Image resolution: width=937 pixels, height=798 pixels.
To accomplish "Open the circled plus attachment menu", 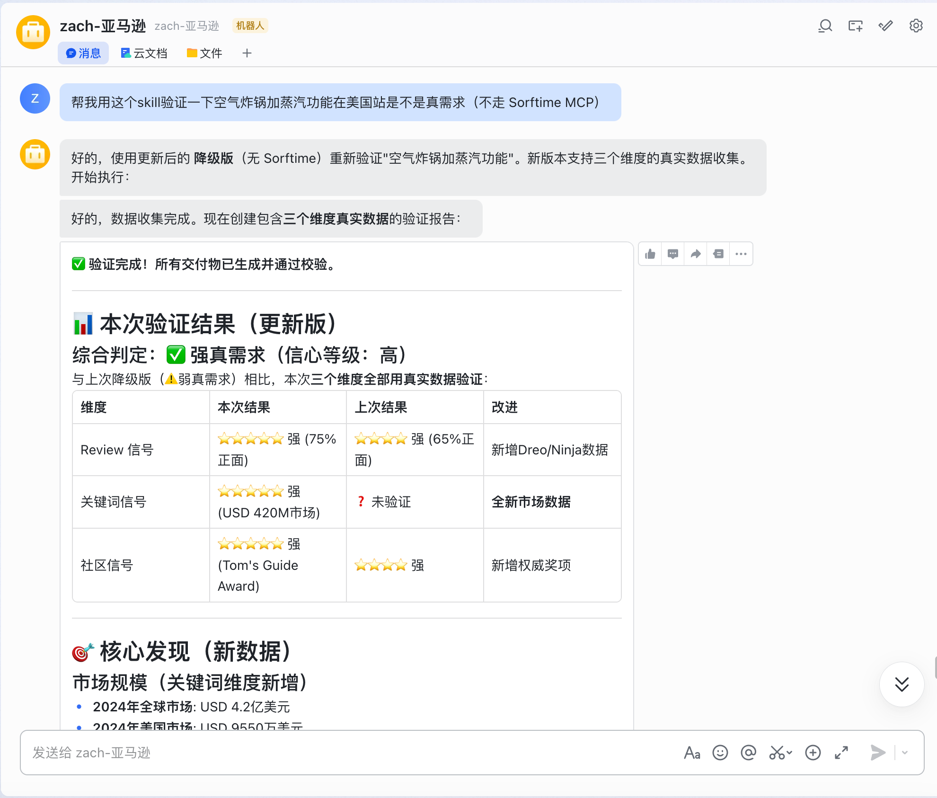I will 813,753.
